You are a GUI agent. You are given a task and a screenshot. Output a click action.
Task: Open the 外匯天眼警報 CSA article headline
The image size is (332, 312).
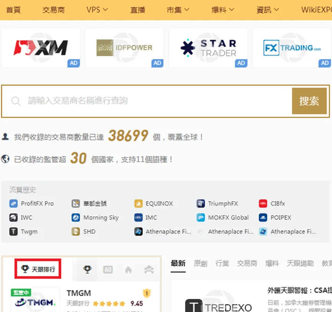pos(300,290)
